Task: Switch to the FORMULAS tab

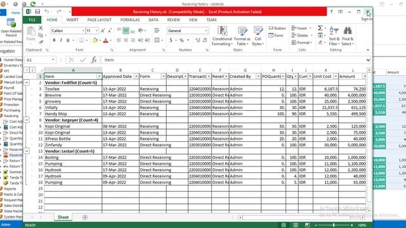Action: point(130,20)
